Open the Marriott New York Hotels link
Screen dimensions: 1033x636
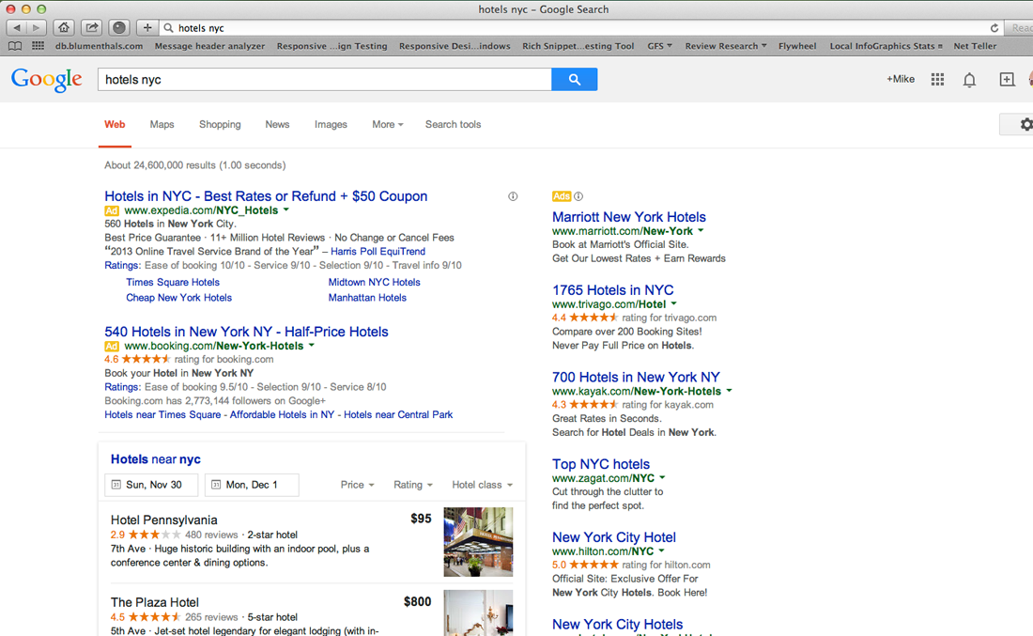pyautogui.click(x=628, y=217)
